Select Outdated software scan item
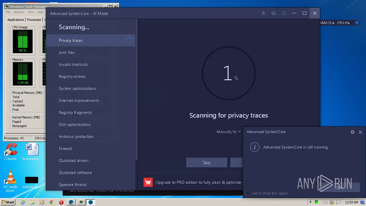The image size is (366, 206). [90, 173]
